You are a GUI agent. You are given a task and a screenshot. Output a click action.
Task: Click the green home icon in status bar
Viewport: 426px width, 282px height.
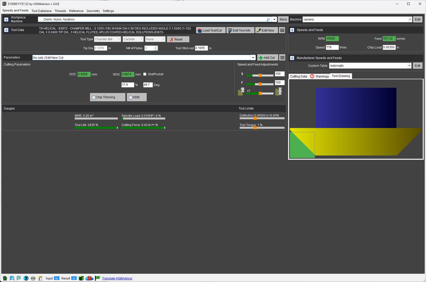tap(5, 278)
